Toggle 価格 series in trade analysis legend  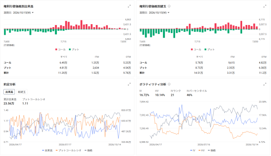[88, 150]
